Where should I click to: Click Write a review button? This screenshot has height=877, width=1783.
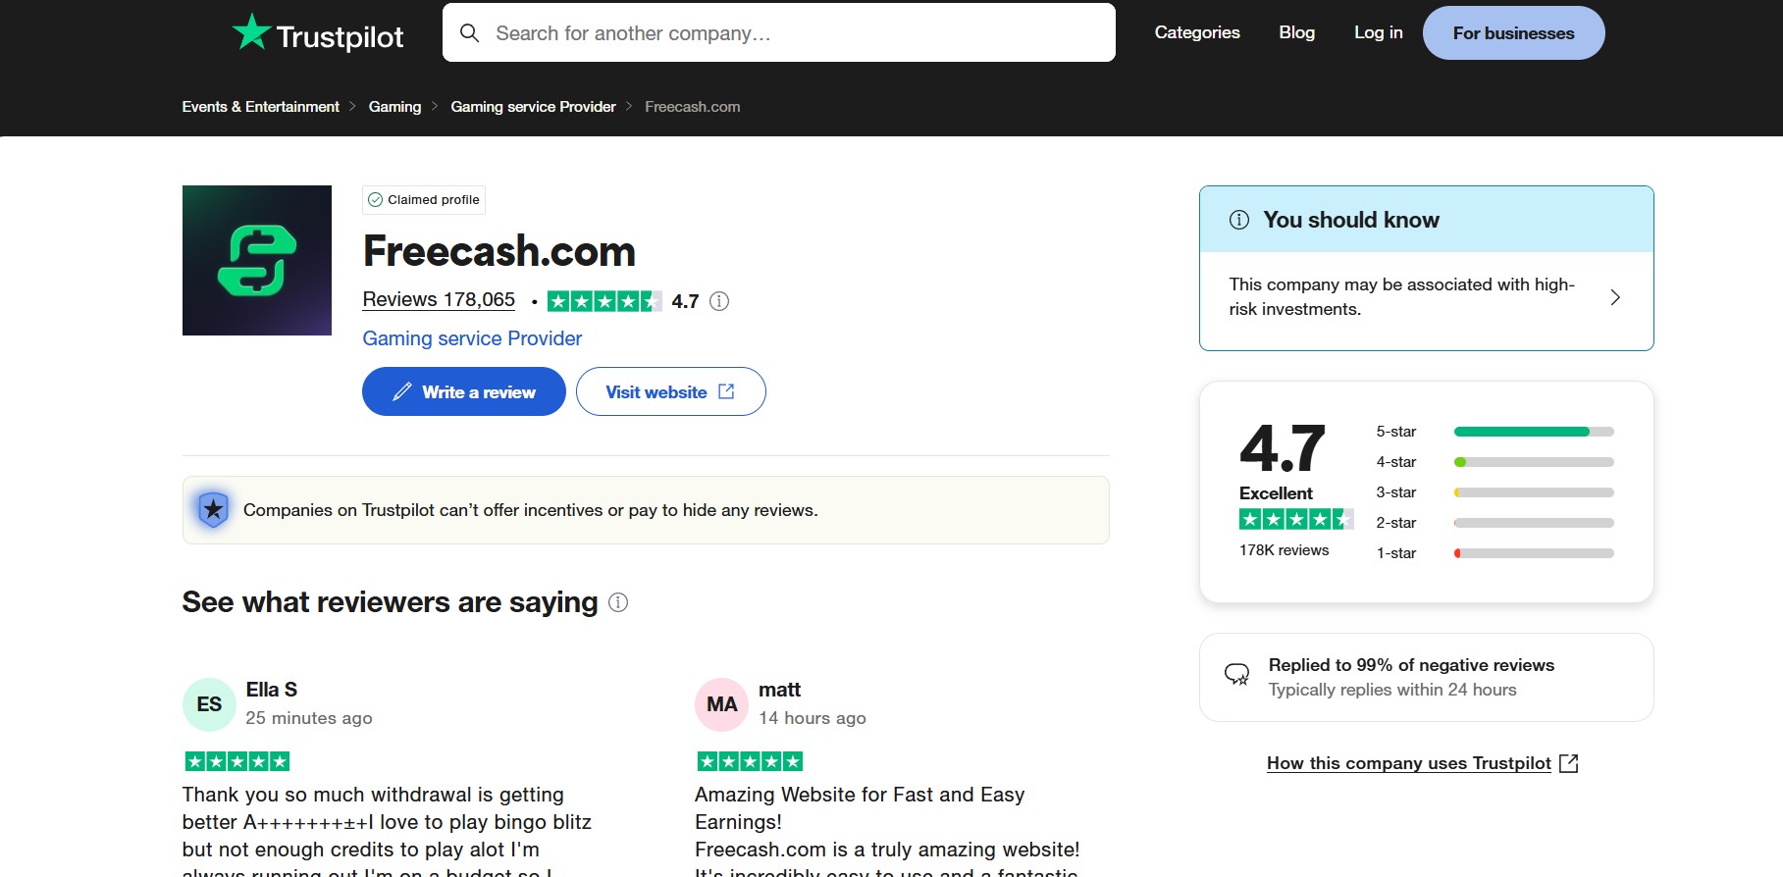point(464,391)
